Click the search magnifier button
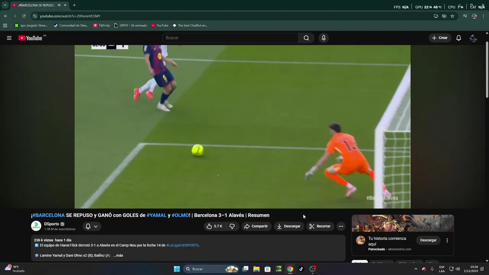 click(306, 38)
